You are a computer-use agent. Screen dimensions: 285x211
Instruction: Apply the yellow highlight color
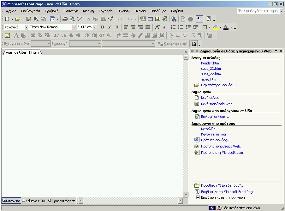coord(215,27)
